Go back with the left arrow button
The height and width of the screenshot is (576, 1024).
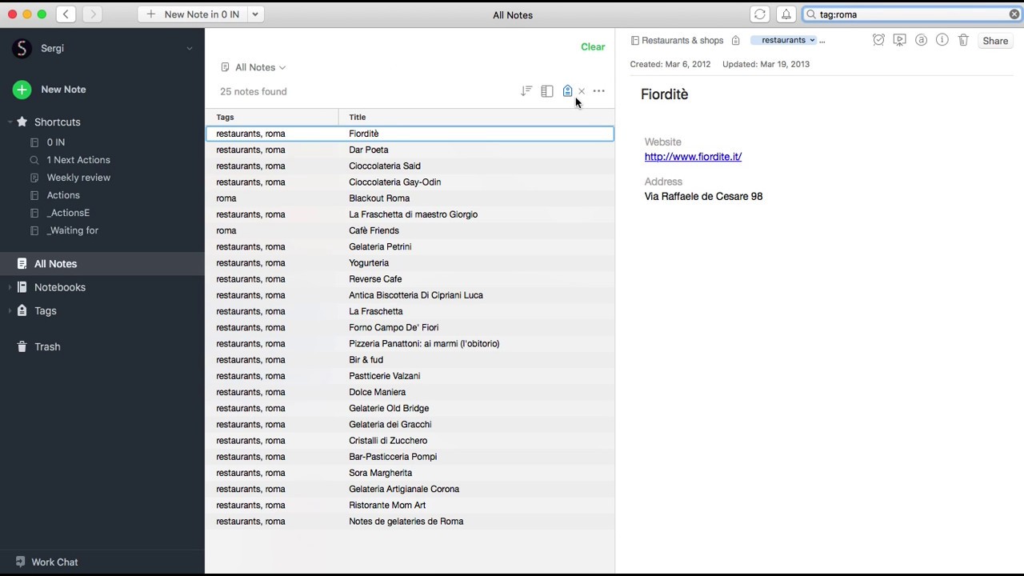pyautogui.click(x=66, y=14)
